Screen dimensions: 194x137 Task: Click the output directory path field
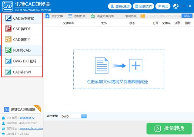[x=164, y=16]
